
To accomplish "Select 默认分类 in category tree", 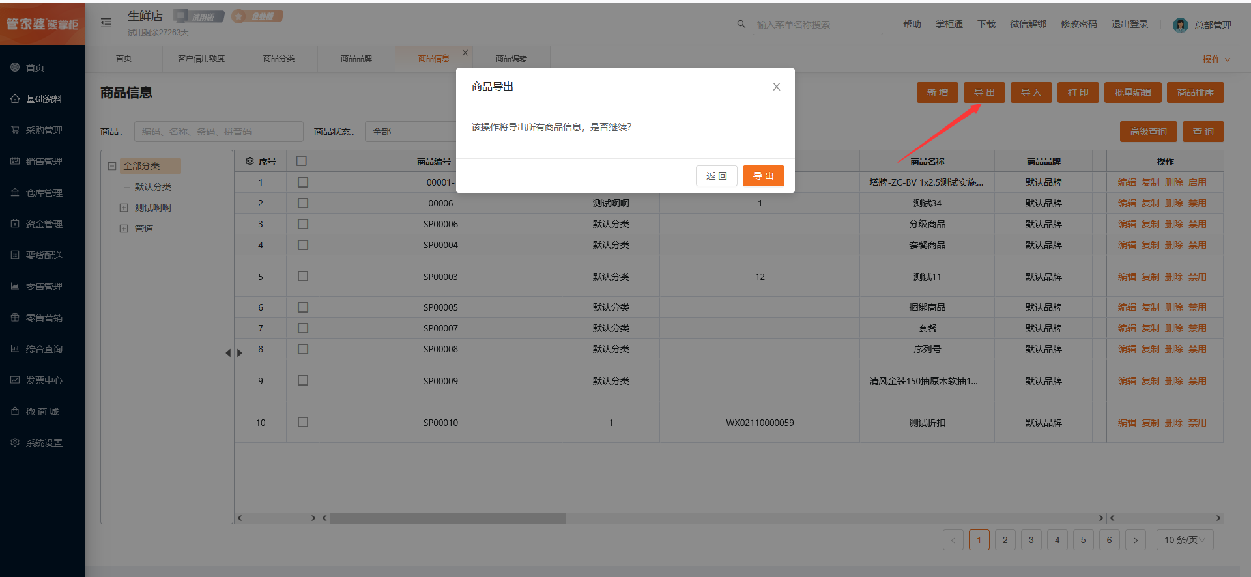I will [153, 187].
